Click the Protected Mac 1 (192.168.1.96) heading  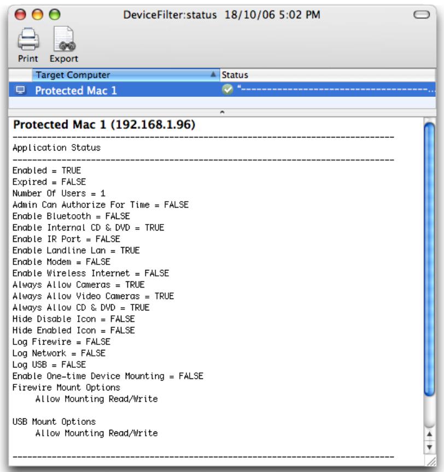104,125
